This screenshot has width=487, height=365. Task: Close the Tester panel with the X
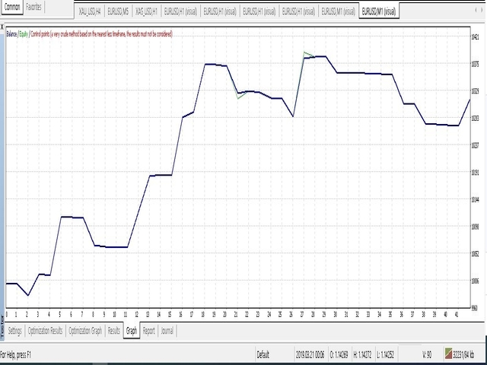point(2,27)
